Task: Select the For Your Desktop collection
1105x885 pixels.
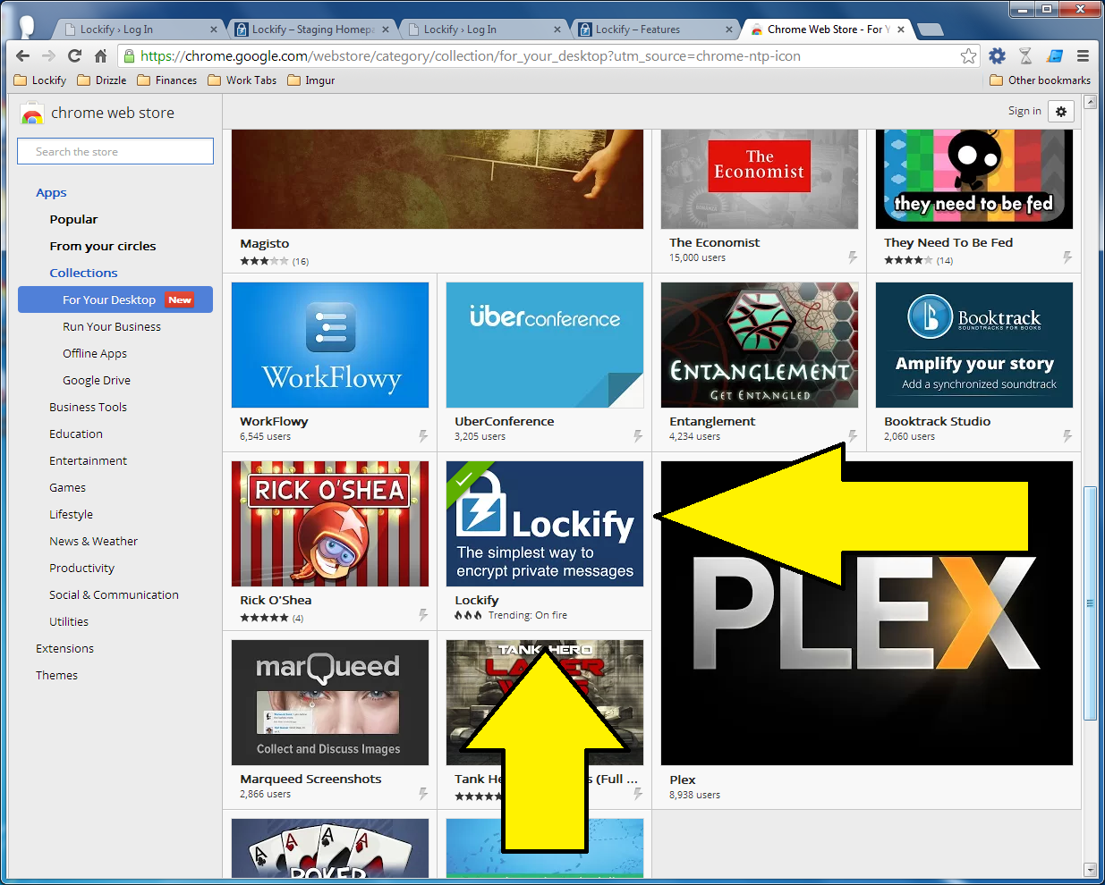Action: tap(115, 299)
